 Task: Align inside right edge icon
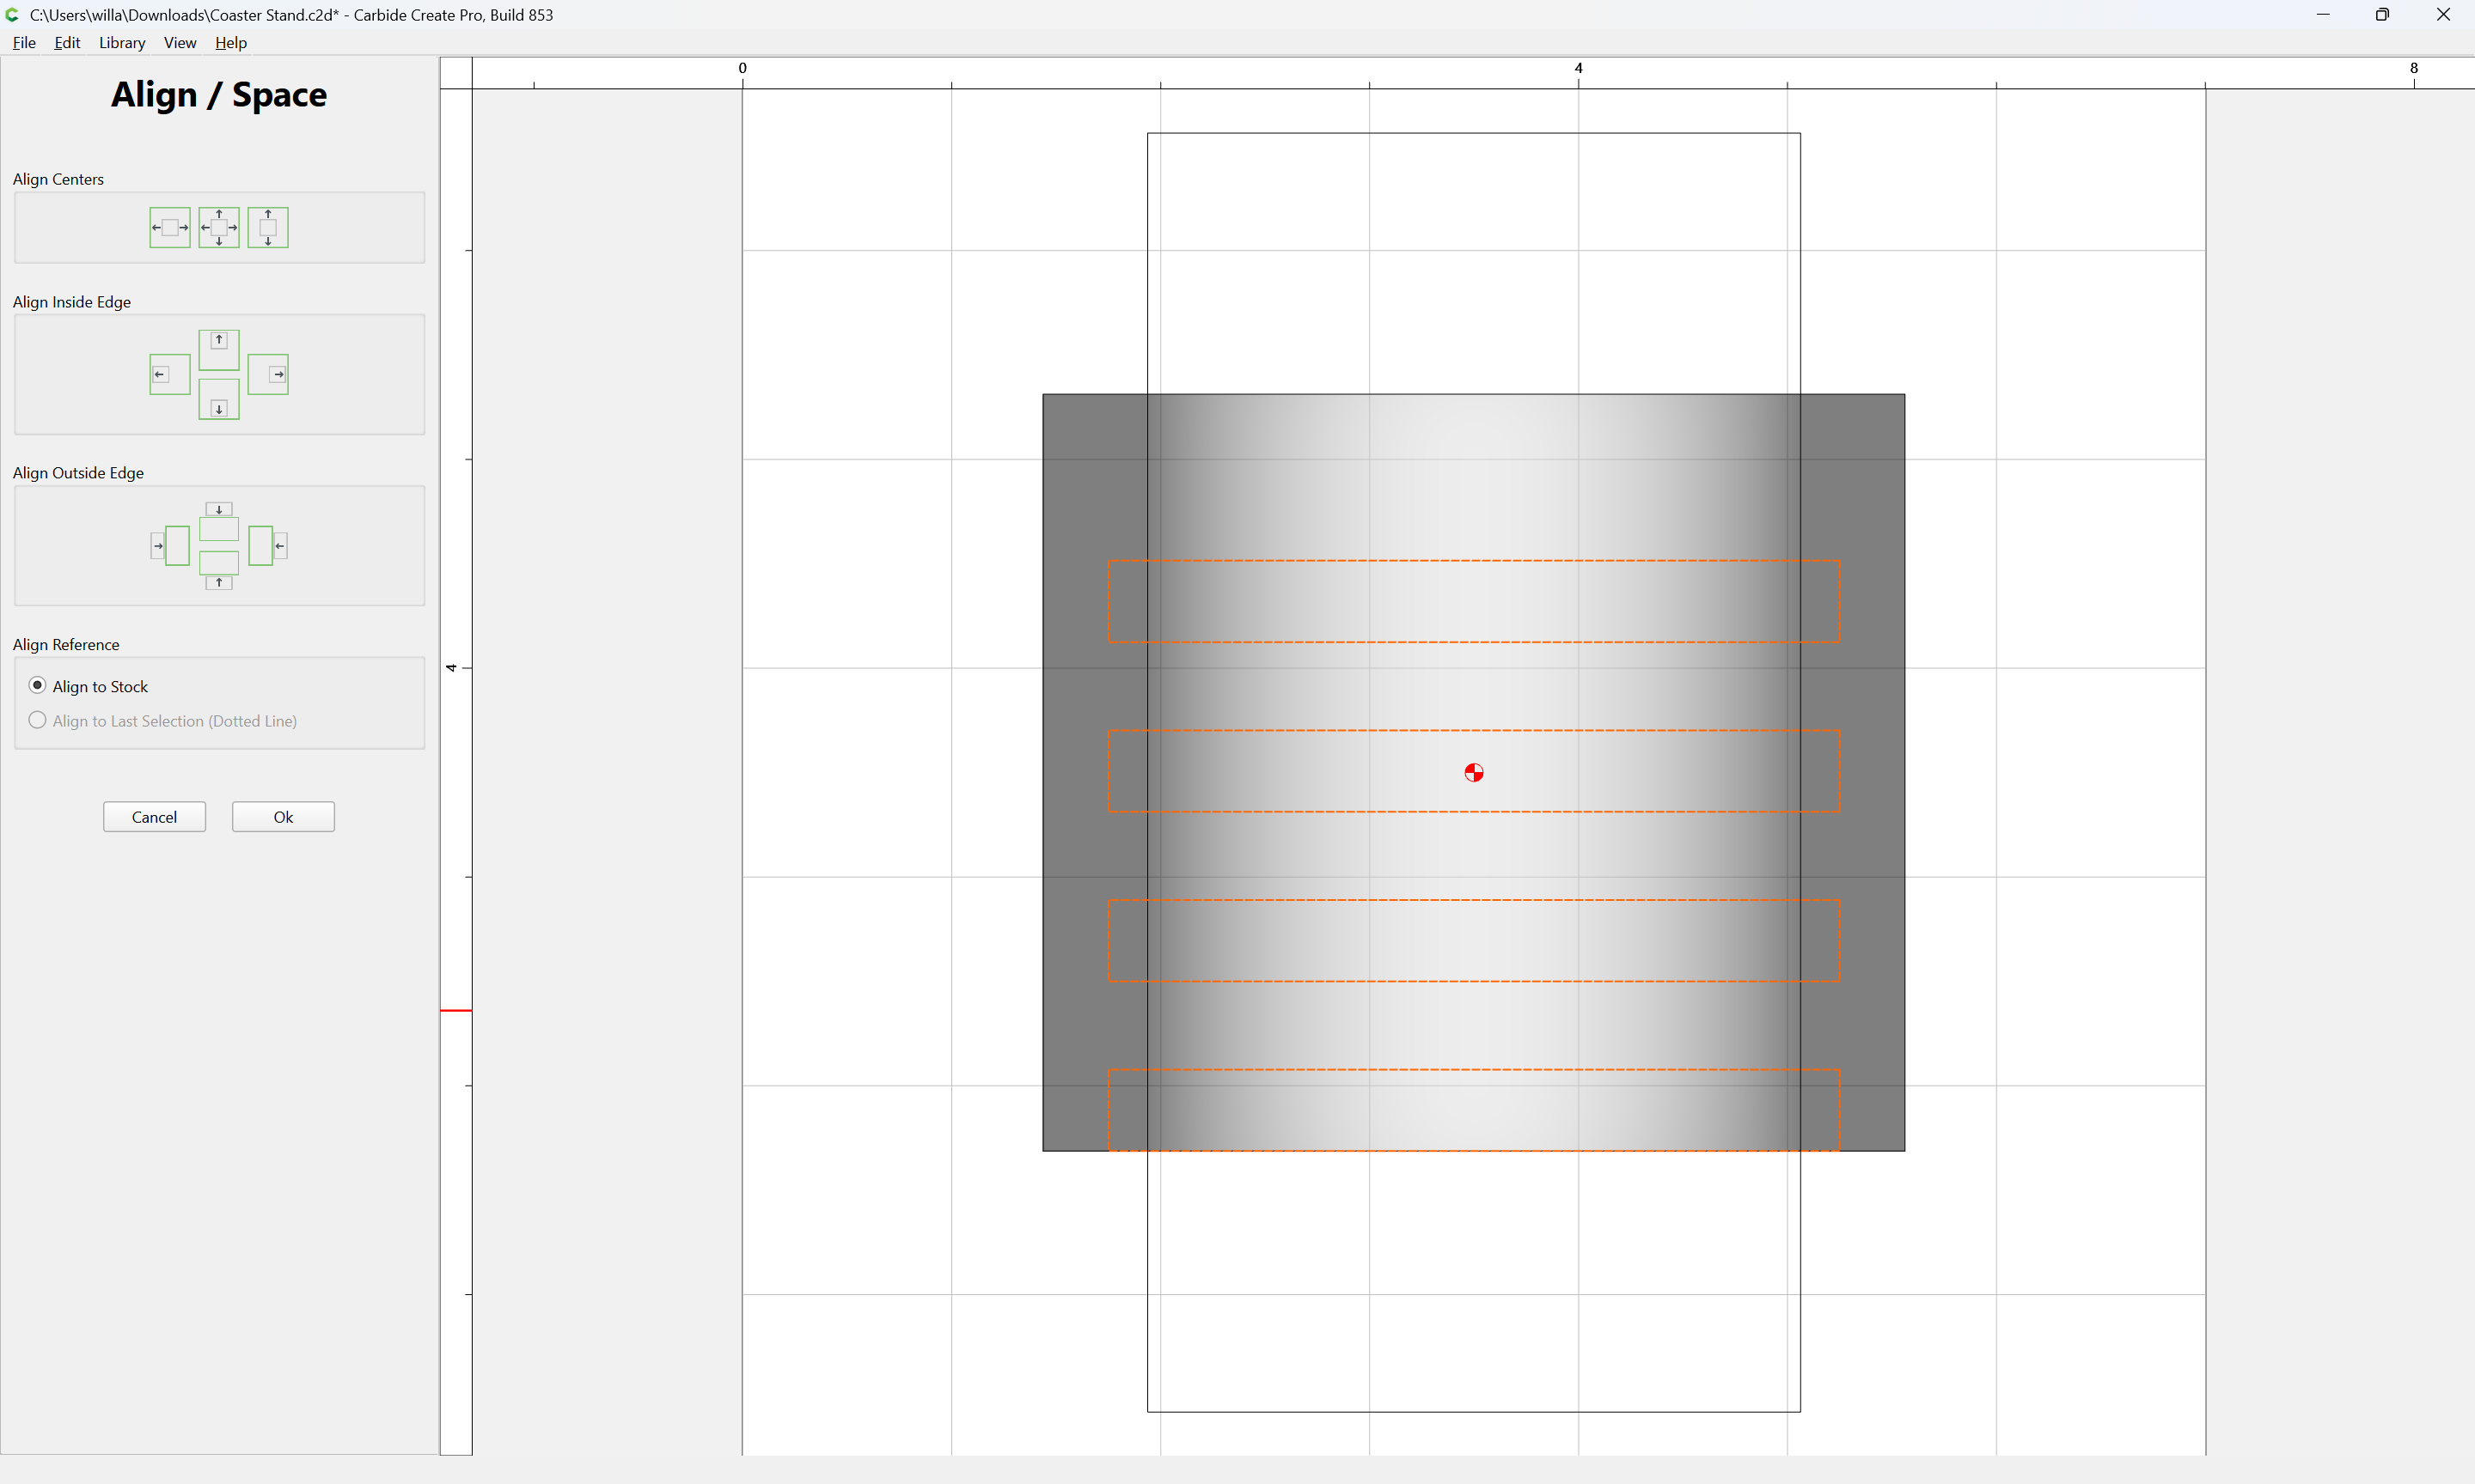click(x=268, y=375)
